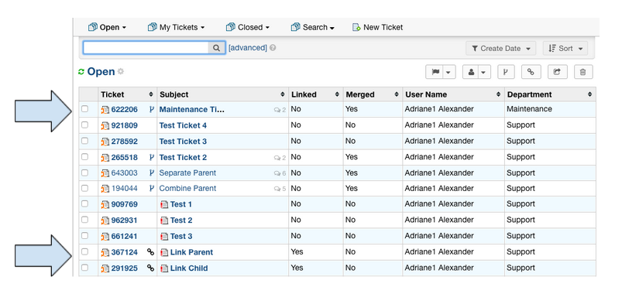Image resolution: width=622 pixels, height=304 pixels.
Task: Click the ticket icon for 622206
Action: (105, 110)
